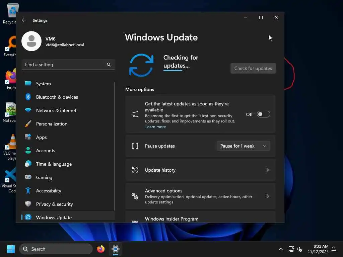
Task: Click the pause icon beside Pause updates
Action: tap(135, 146)
